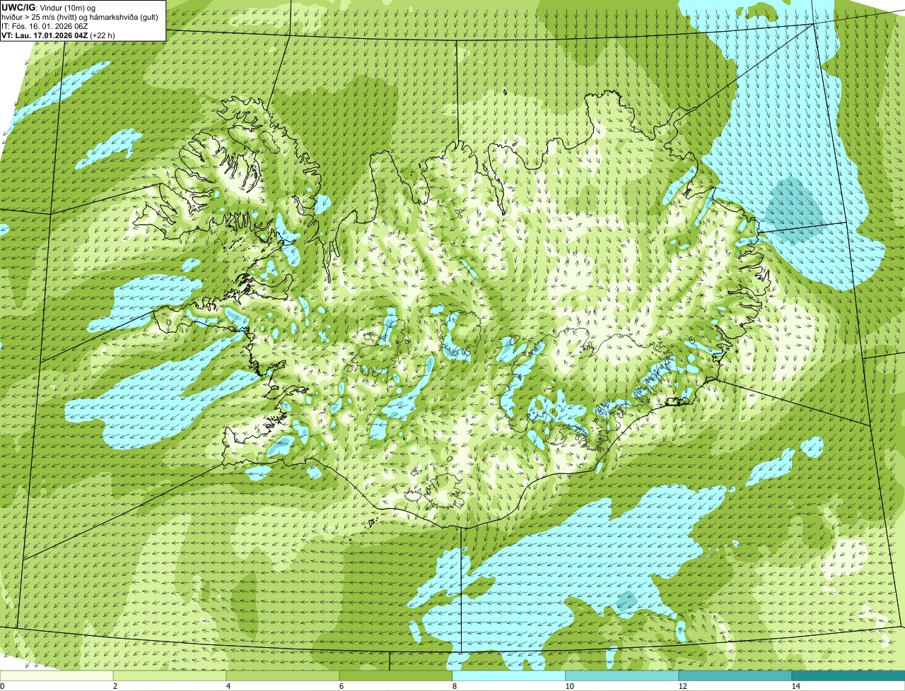905x691 pixels.
Task: Click the "12" label on the color scale
Action: (x=682, y=686)
